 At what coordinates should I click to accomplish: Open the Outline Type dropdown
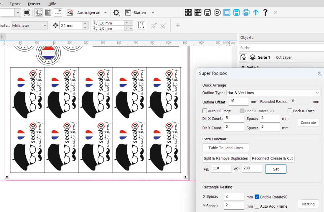coord(273,93)
